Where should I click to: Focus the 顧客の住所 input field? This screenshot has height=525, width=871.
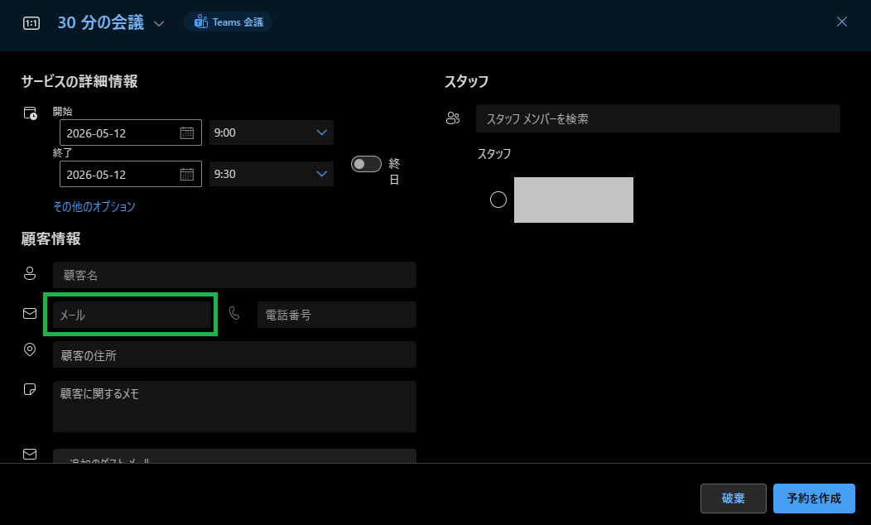[x=234, y=354]
